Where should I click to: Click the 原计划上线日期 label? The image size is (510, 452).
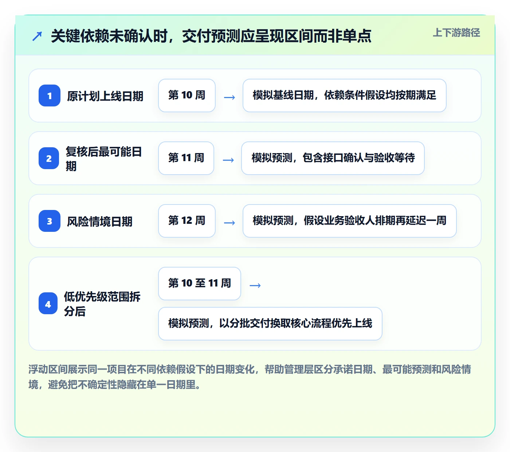click(105, 96)
